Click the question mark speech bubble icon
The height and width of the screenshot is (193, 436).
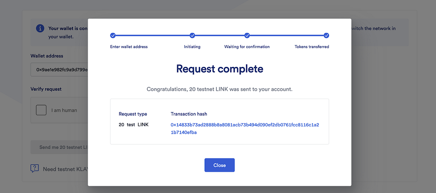[x=34, y=168]
